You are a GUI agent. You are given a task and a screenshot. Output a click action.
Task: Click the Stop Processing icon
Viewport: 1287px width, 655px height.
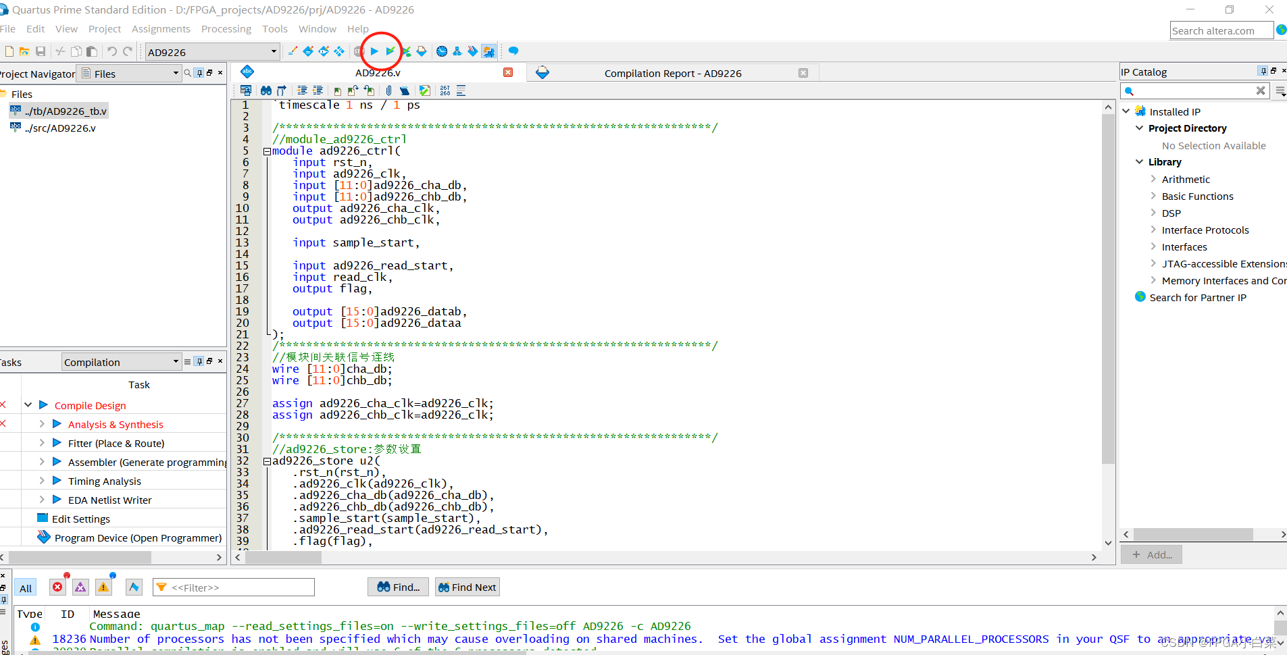359,51
